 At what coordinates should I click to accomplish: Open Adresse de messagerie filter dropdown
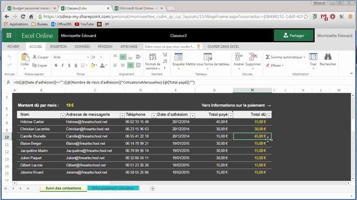coord(122,116)
